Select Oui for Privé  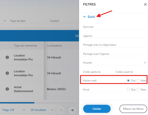(128, 90)
